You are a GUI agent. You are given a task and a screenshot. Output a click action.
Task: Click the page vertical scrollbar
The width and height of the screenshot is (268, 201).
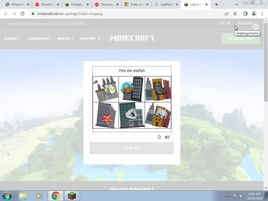tap(266, 62)
